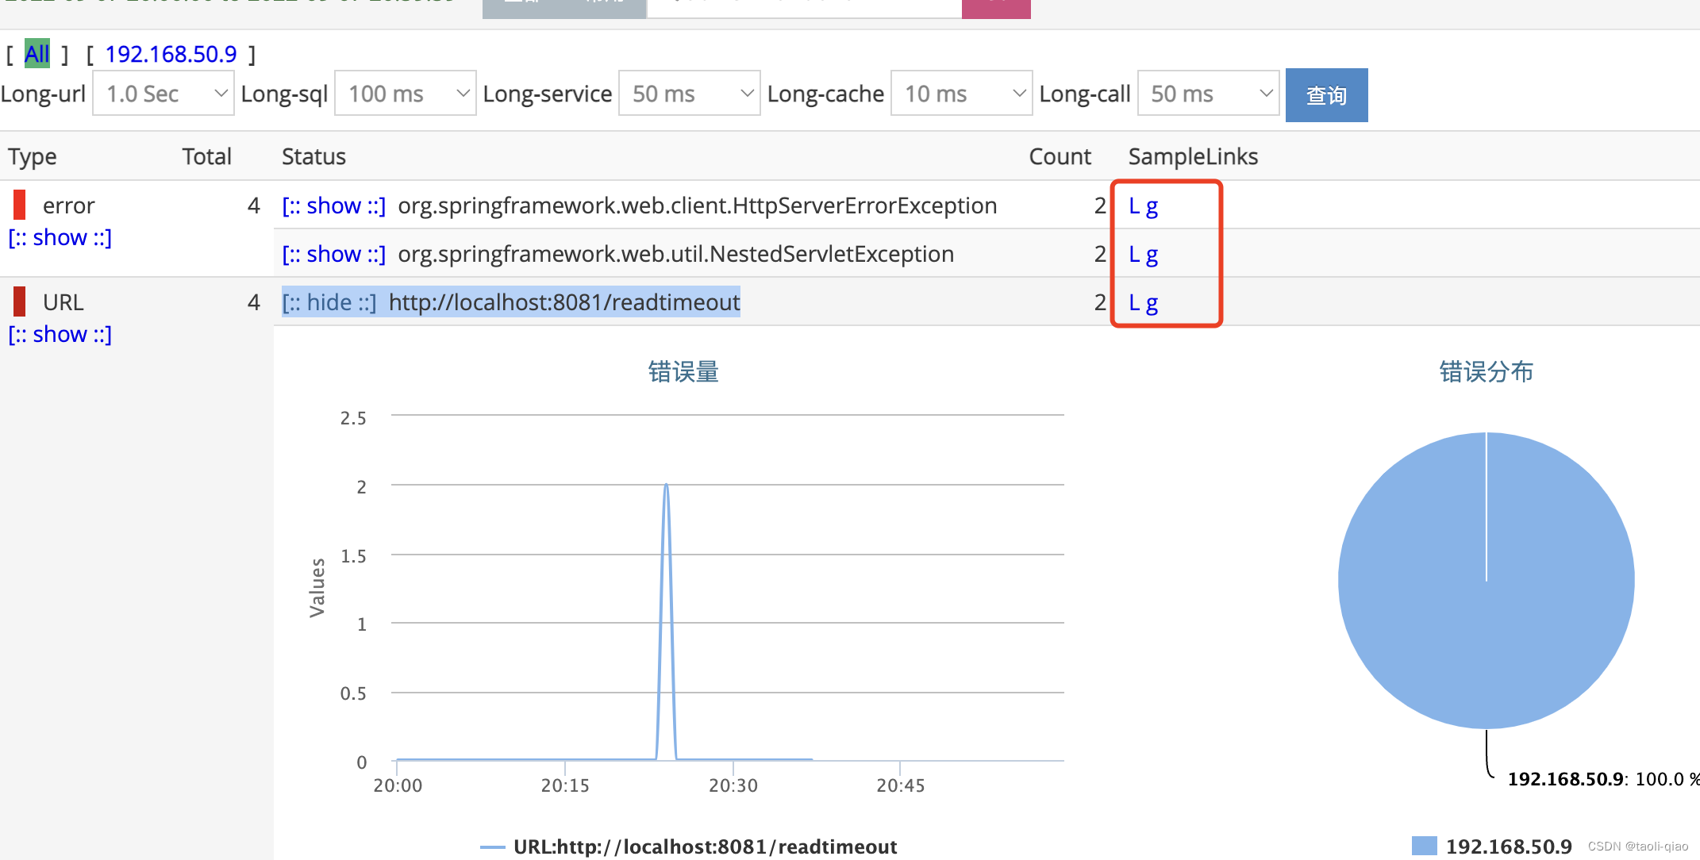Click the 192.168.50.9: 100.0 % pie label
The image size is (1700, 860).
point(1603,779)
